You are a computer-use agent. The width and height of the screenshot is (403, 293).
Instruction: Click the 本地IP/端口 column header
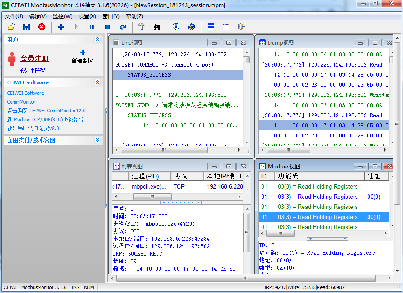click(x=224, y=176)
